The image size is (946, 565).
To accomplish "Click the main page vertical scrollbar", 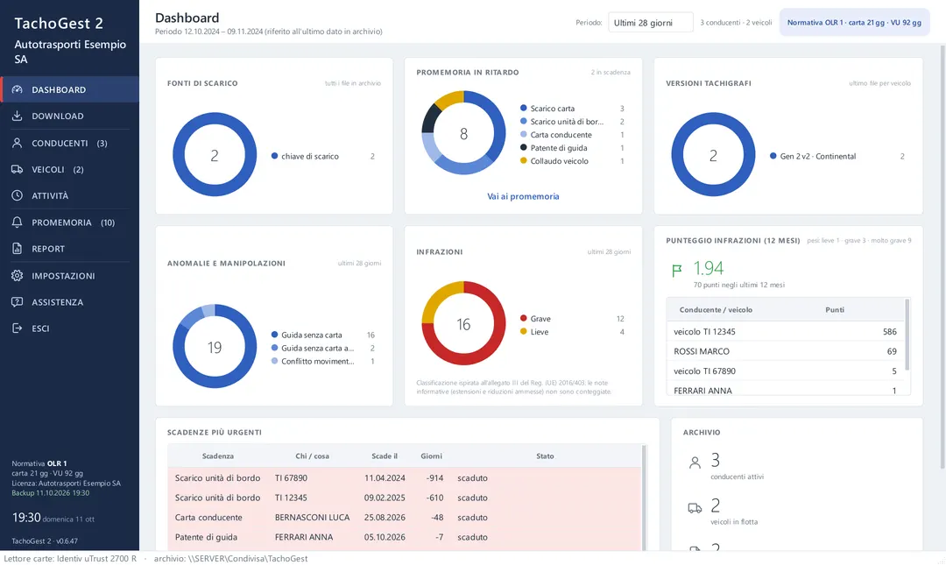I will pyautogui.click(x=942, y=258).
